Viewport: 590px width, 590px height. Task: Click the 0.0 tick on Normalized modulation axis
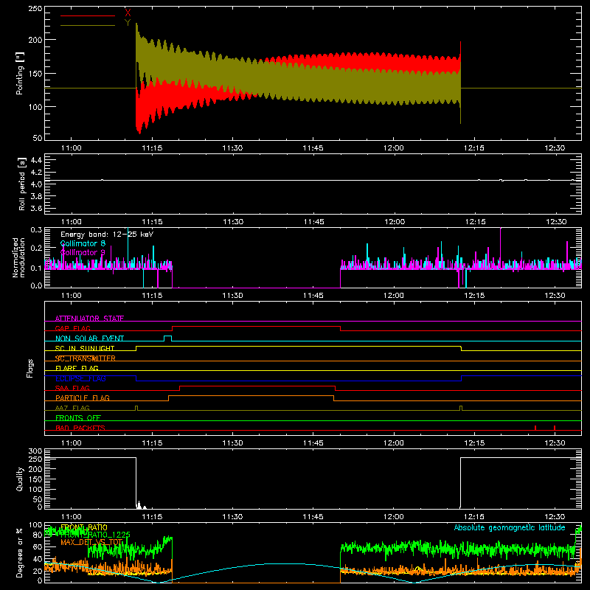36,285
